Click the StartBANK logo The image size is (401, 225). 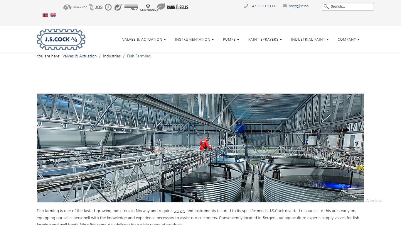pyautogui.click(x=148, y=8)
